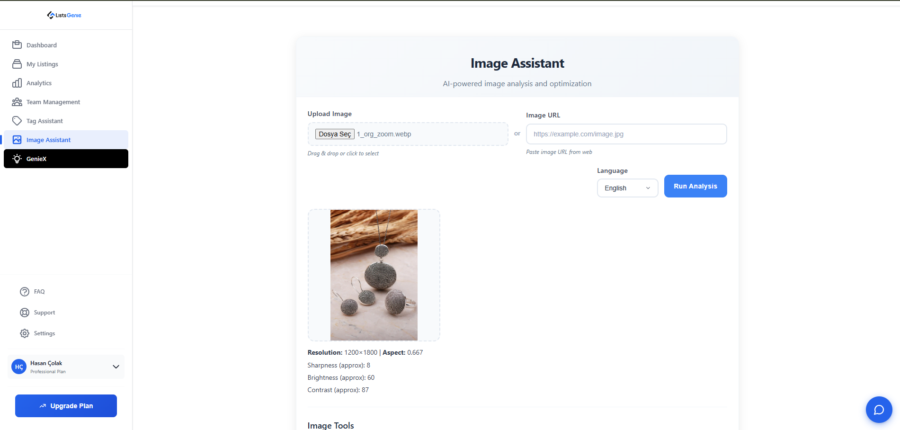Click the FAQ question mark icon
The image size is (900, 430).
pos(25,292)
